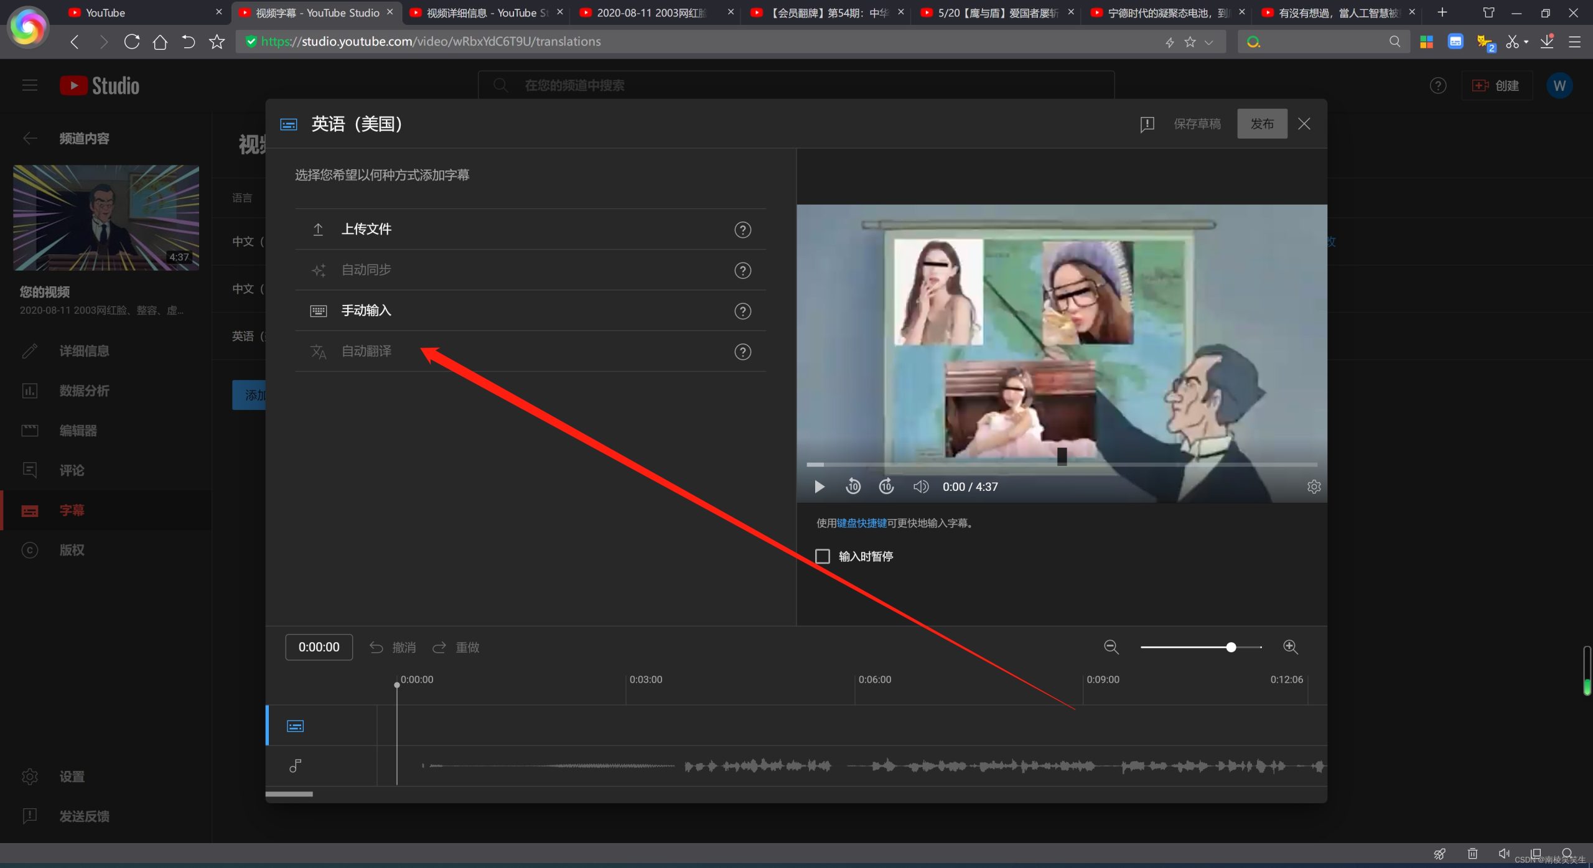
Task: Open 详细信息 details in sidebar
Action: pos(106,351)
